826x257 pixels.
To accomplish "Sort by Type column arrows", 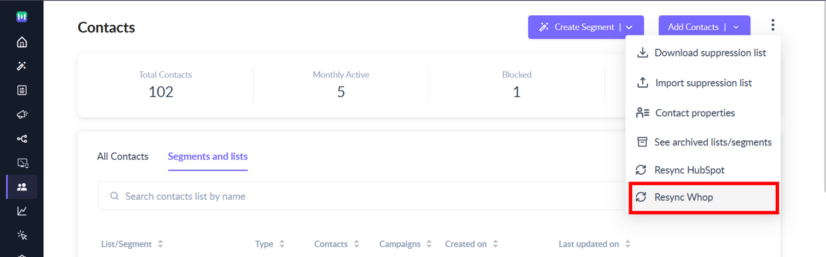I will click(x=281, y=244).
